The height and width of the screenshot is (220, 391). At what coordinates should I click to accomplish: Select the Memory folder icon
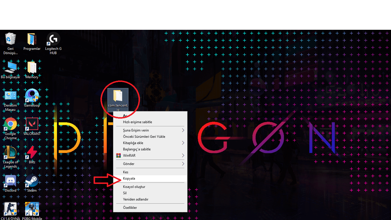[x=32, y=70]
